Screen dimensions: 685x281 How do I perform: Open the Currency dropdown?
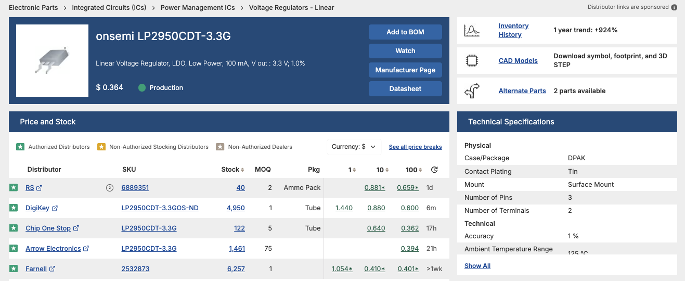pos(354,147)
